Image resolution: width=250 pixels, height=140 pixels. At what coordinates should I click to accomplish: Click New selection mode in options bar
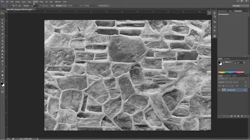tap(10, 5)
